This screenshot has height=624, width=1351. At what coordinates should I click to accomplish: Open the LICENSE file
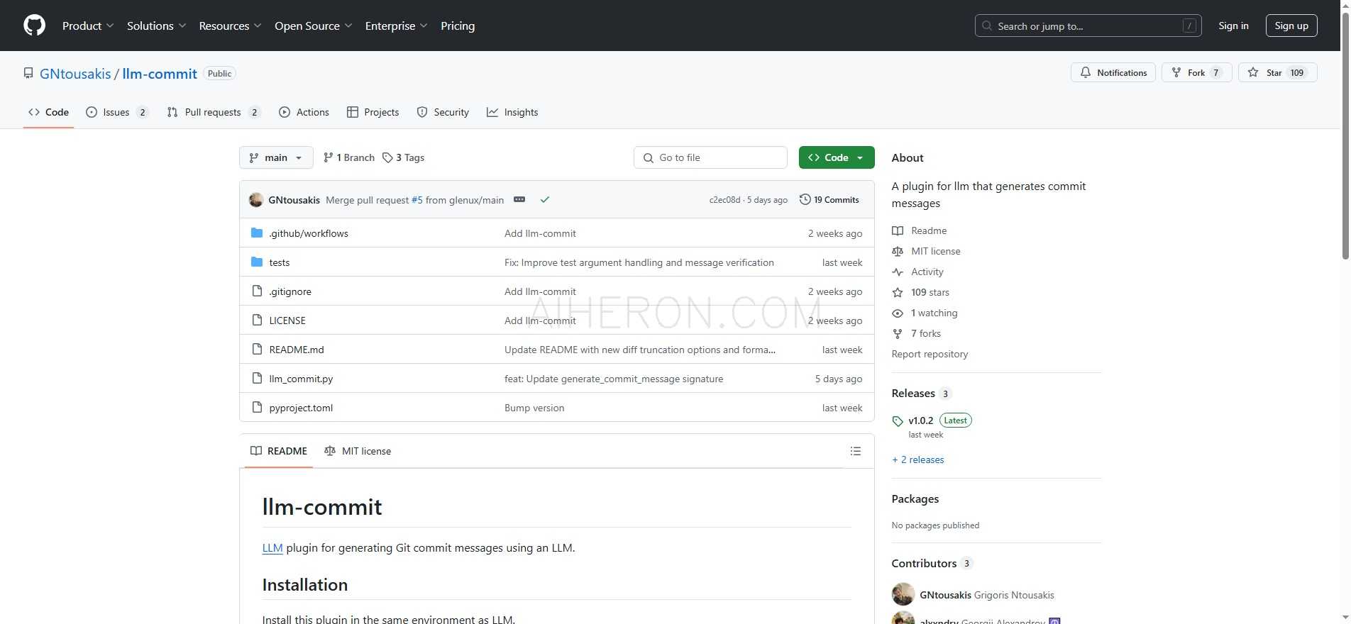tap(287, 321)
